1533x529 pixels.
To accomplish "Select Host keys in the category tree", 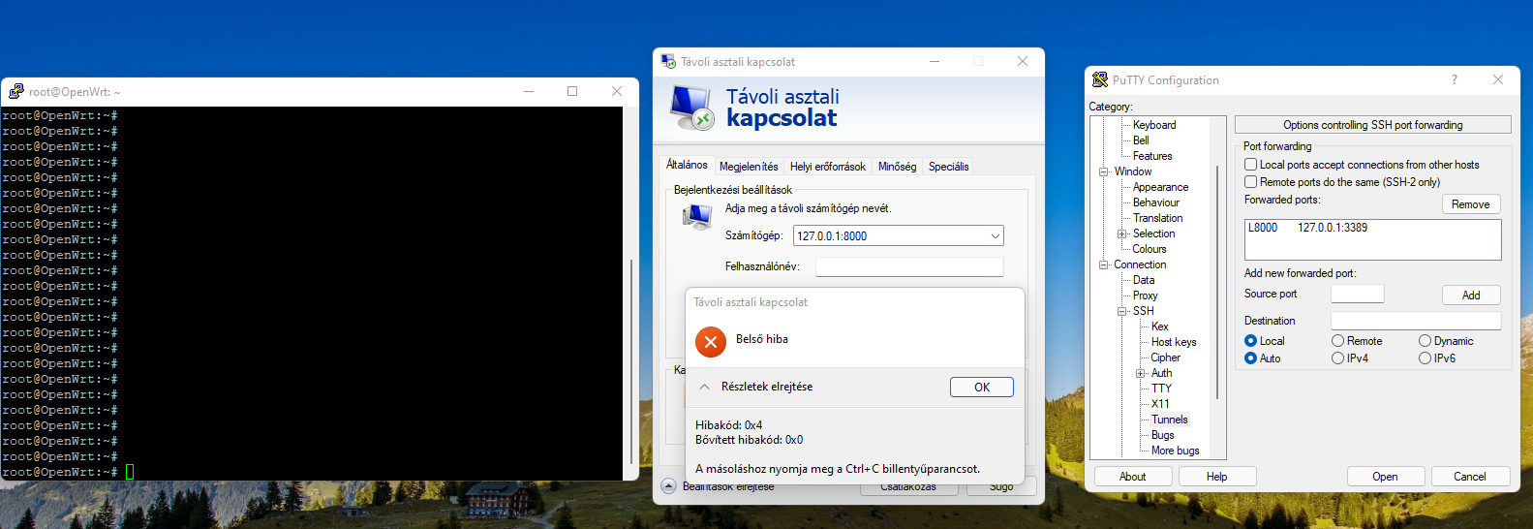I will coord(1174,342).
